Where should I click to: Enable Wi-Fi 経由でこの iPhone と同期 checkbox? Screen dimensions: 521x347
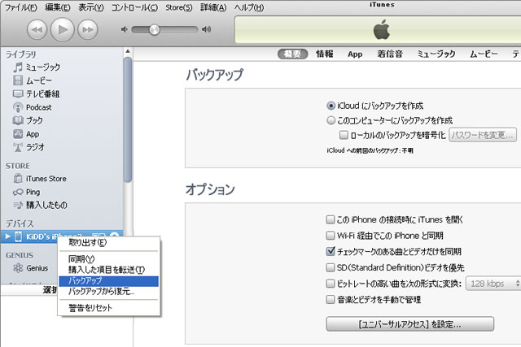pyautogui.click(x=330, y=236)
